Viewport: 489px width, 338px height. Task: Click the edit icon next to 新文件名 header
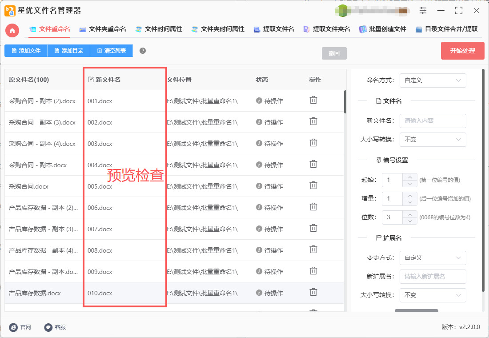(x=91, y=80)
